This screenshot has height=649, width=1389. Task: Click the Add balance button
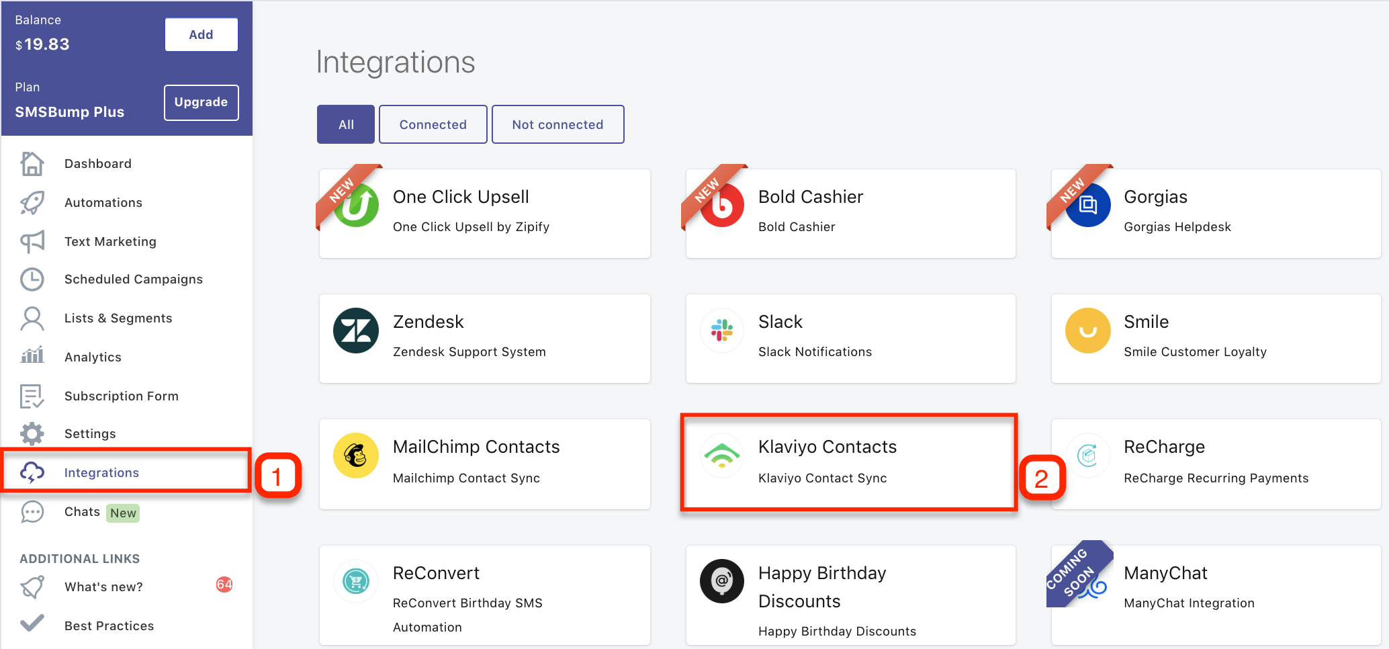[x=201, y=34]
